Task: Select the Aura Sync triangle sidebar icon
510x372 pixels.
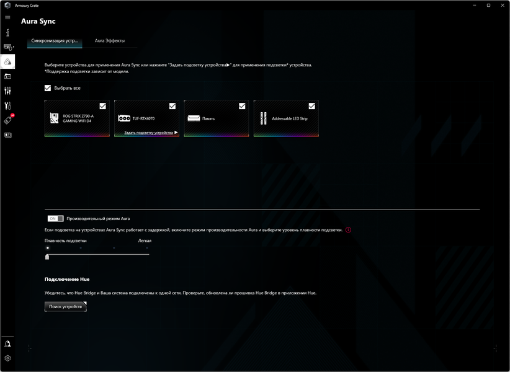Action: point(8,62)
